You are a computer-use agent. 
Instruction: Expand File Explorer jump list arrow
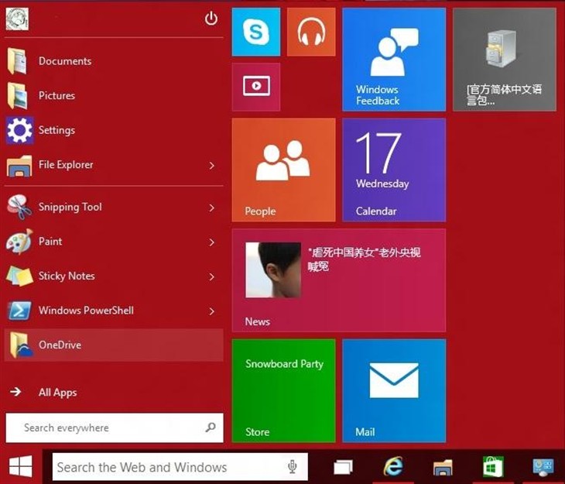(x=212, y=166)
